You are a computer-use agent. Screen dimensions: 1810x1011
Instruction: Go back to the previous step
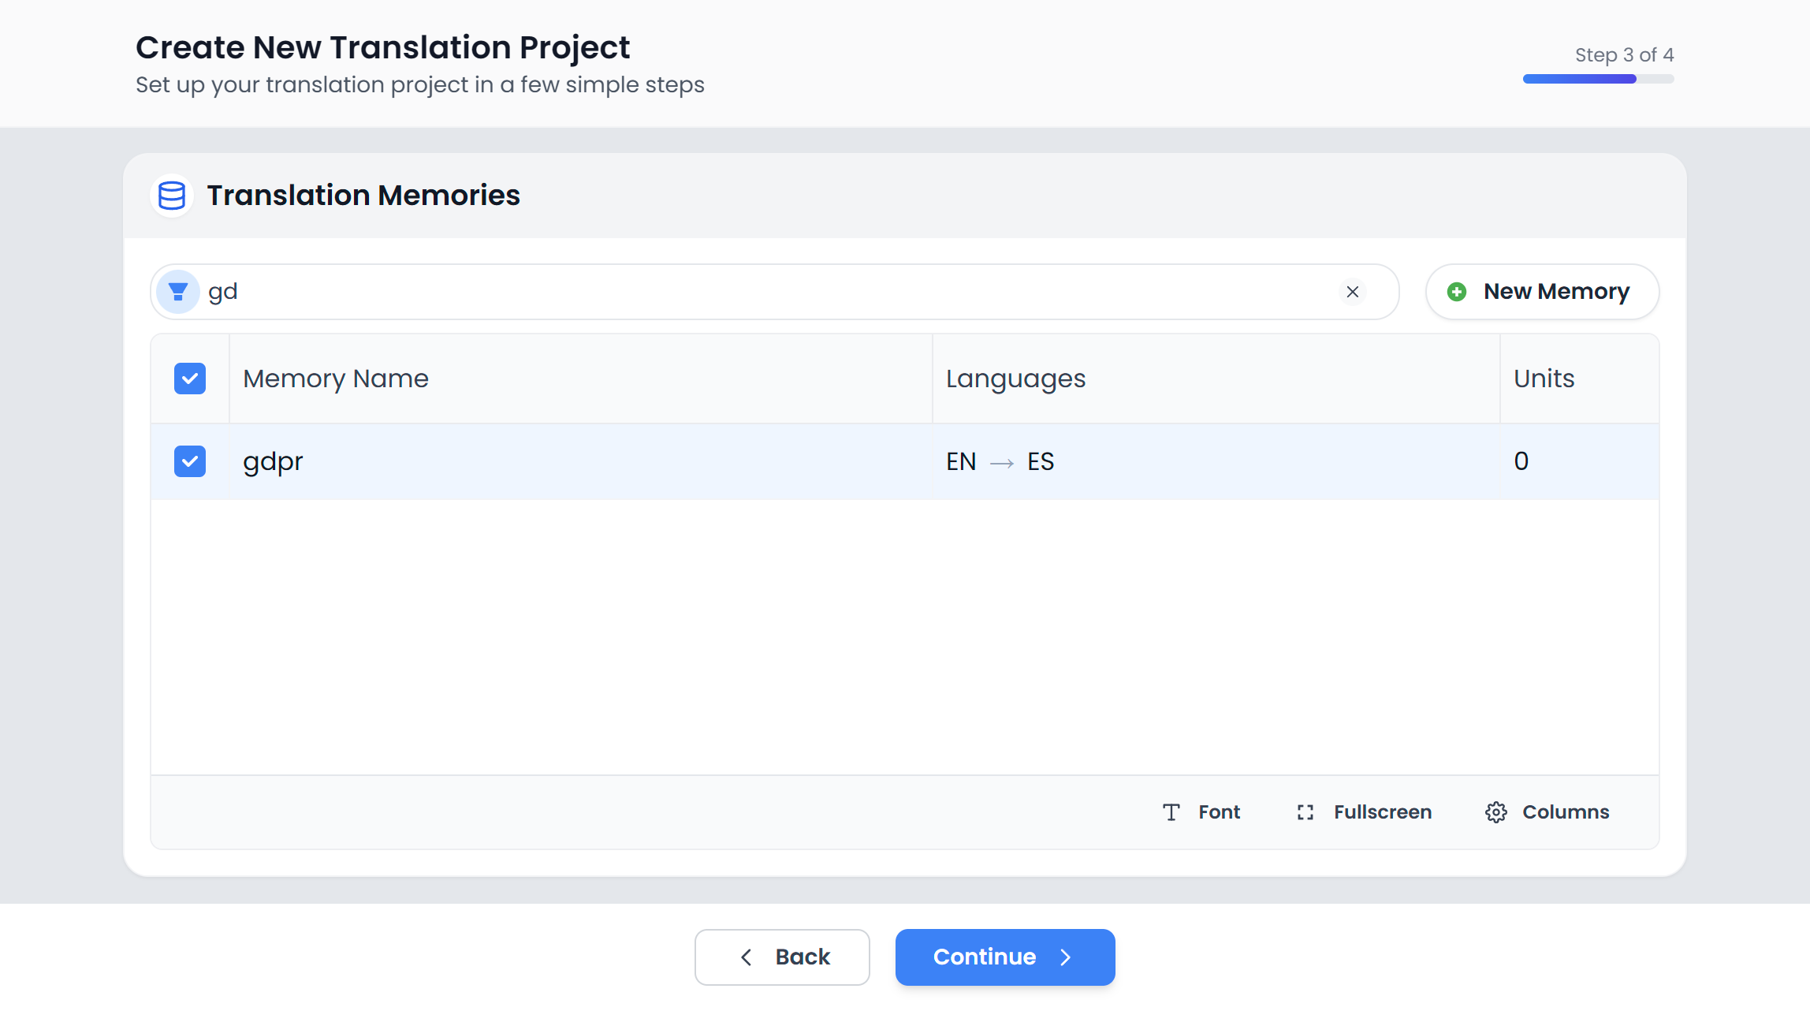782,957
